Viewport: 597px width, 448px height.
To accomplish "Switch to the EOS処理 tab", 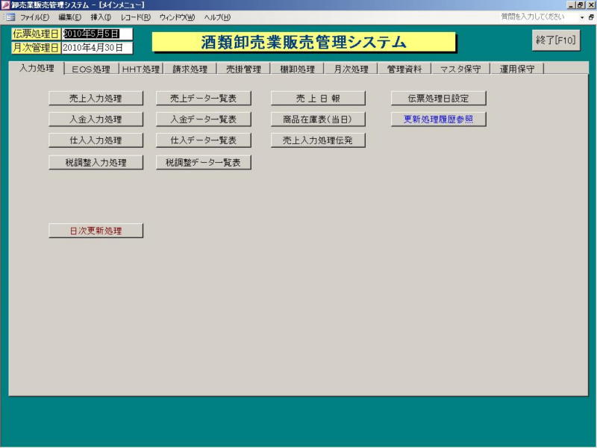I will pyautogui.click(x=91, y=69).
